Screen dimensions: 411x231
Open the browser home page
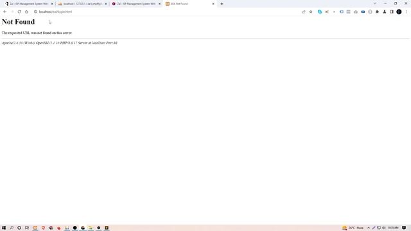[26, 12]
